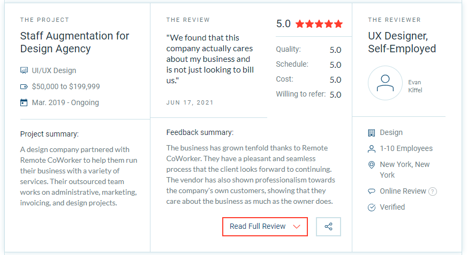This screenshot has width=468, height=255.
Task: Click the review quote text
Action: pyautogui.click(x=210, y=59)
